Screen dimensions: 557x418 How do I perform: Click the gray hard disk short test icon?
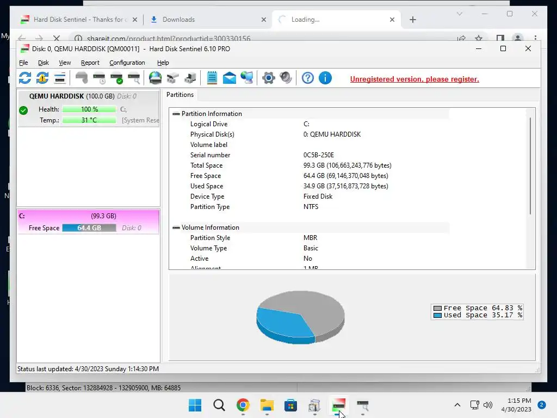[x=82, y=78]
